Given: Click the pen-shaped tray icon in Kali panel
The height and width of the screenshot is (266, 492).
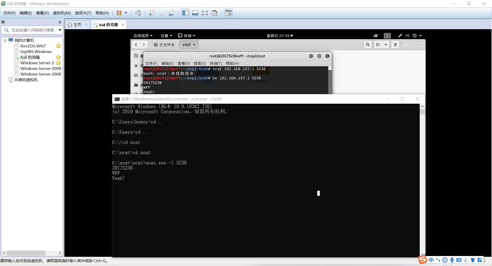Looking at the screenshot, I should click(400, 36).
